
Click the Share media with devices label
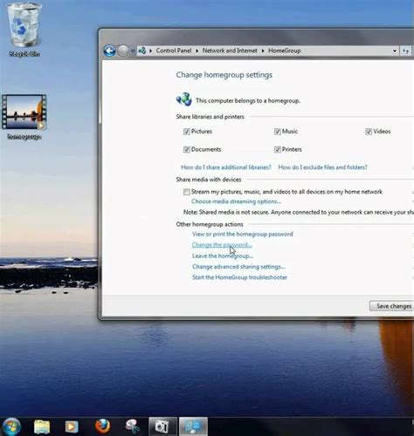(x=209, y=180)
